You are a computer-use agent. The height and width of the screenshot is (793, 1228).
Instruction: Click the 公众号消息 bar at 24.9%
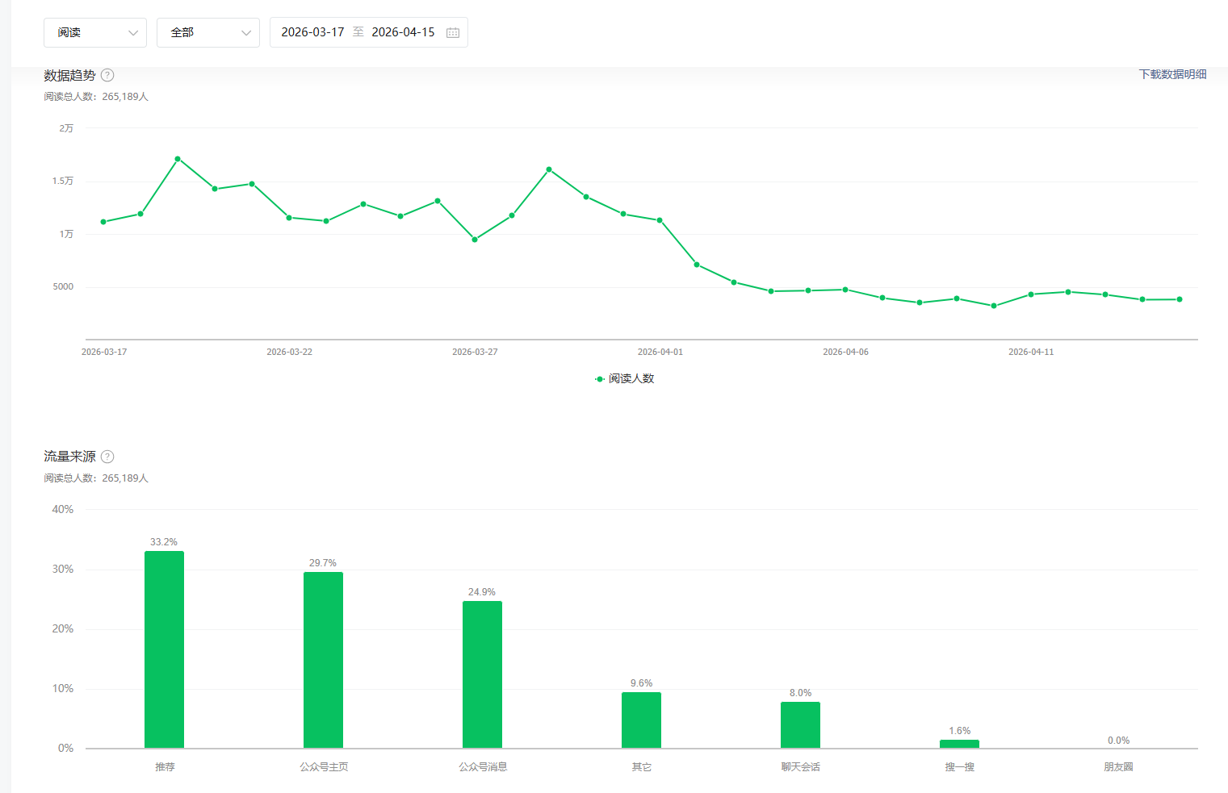click(482, 674)
